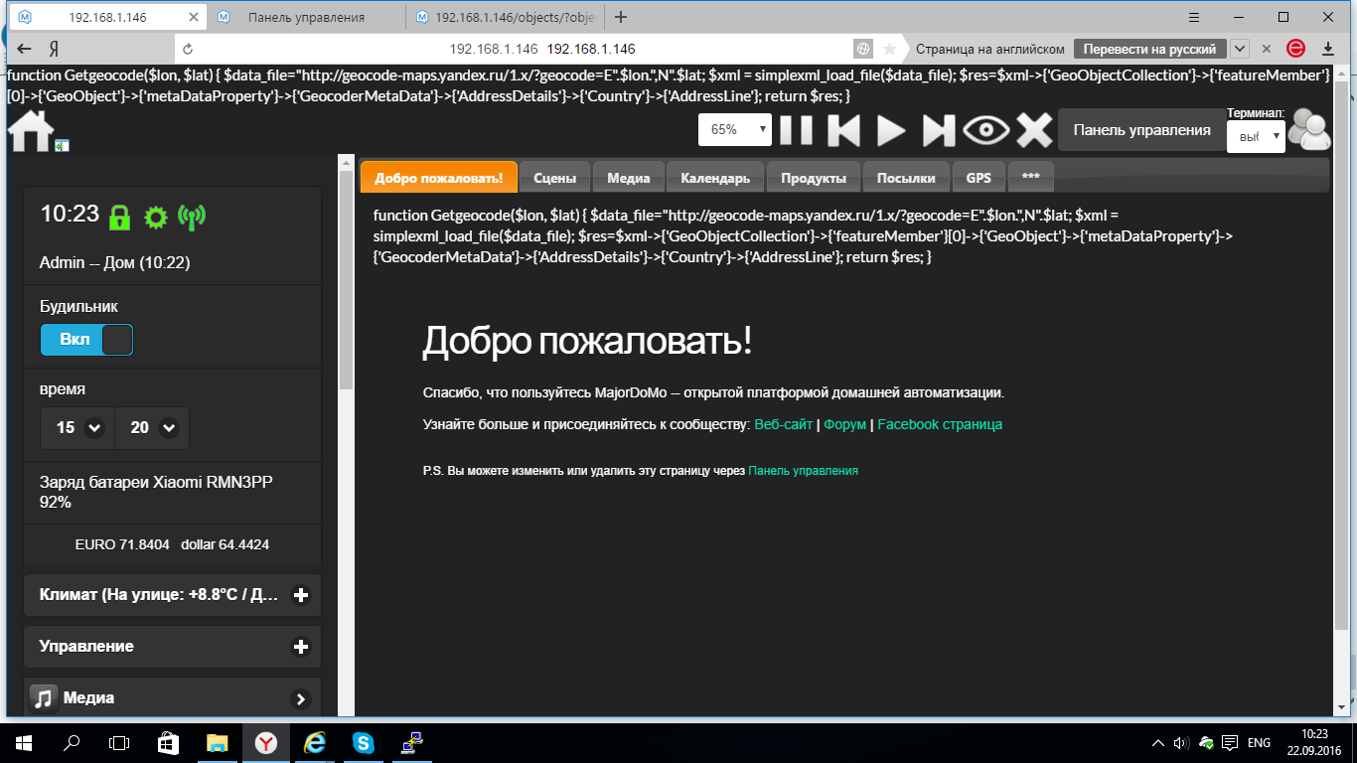Screen dimensions: 1357x763
Task: Open the hour dropdown showing 15
Action: click(78, 427)
